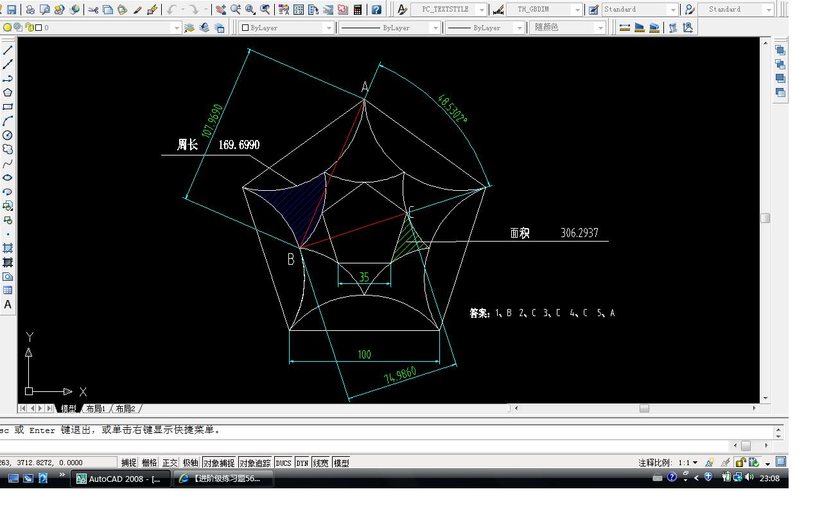Open the QuickCalc calculator icon
This screenshot has width=822, height=514.
tap(358, 10)
